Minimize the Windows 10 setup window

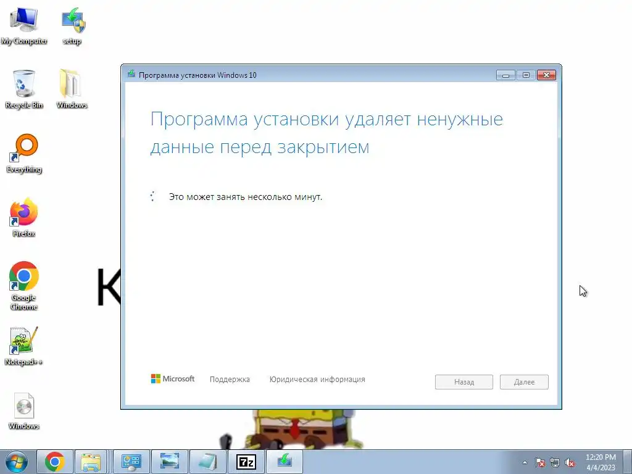[x=505, y=75]
